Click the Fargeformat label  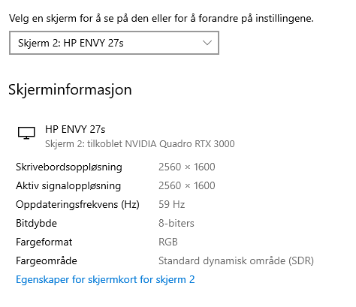pyautogui.click(x=44, y=242)
